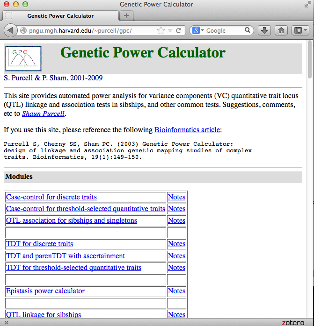Open Case-control for threshold-selected quantitative traits

click(86, 209)
